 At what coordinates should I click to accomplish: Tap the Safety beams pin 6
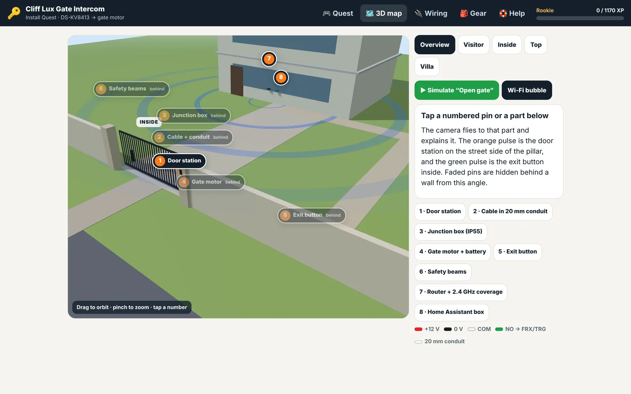coord(131,89)
